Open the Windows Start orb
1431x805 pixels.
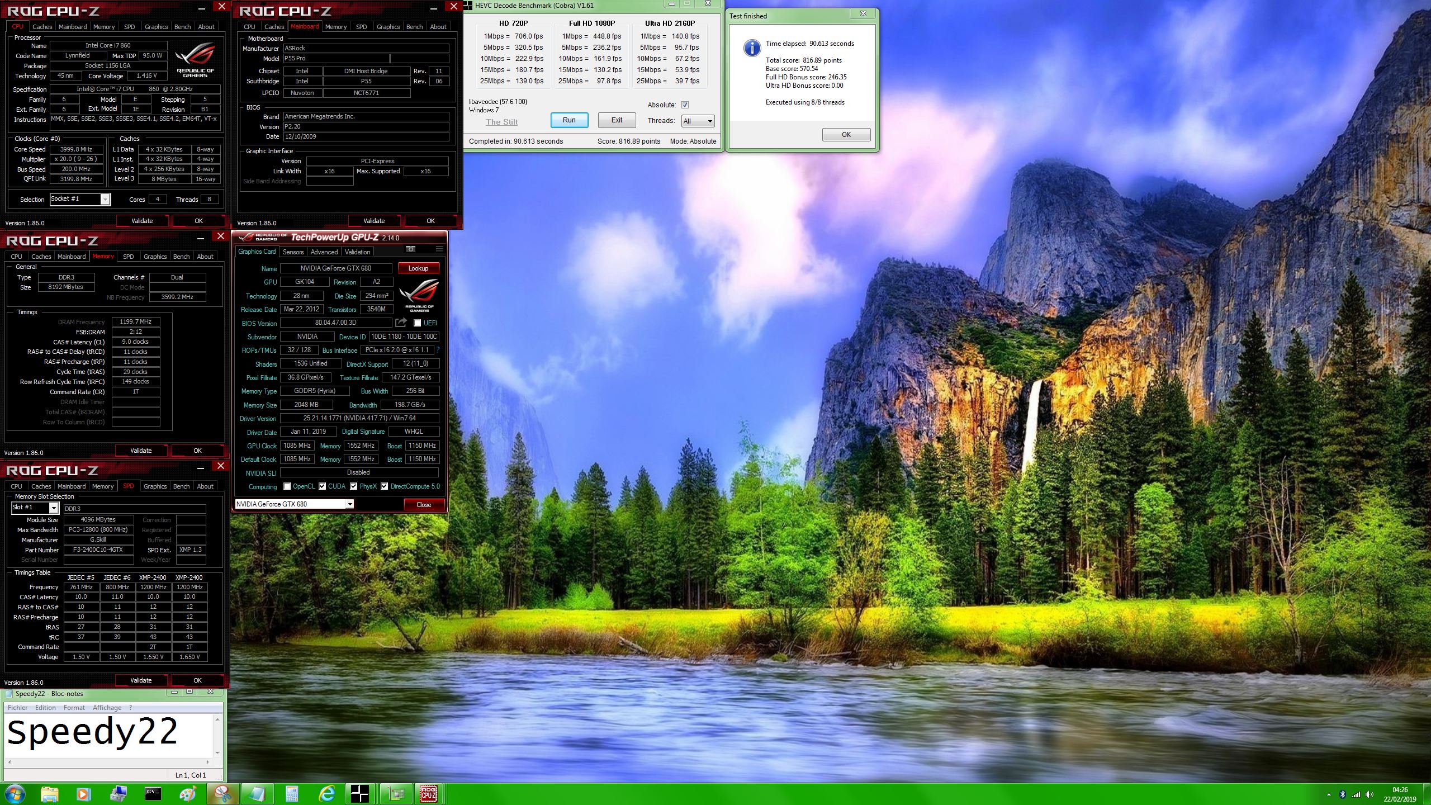click(x=15, y=794)
